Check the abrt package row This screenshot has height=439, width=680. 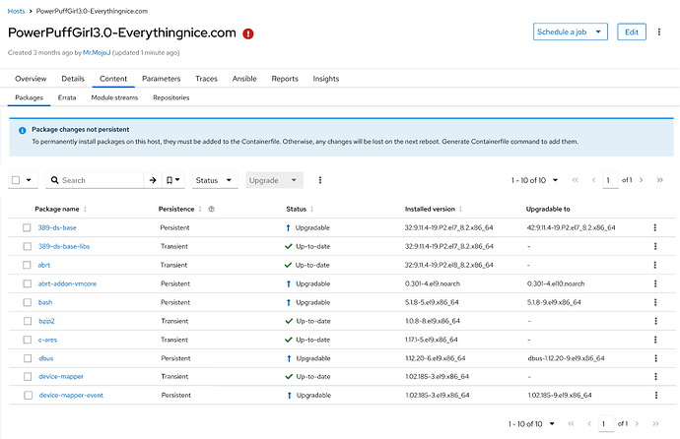pyautogui.click(x=27, y=265)
